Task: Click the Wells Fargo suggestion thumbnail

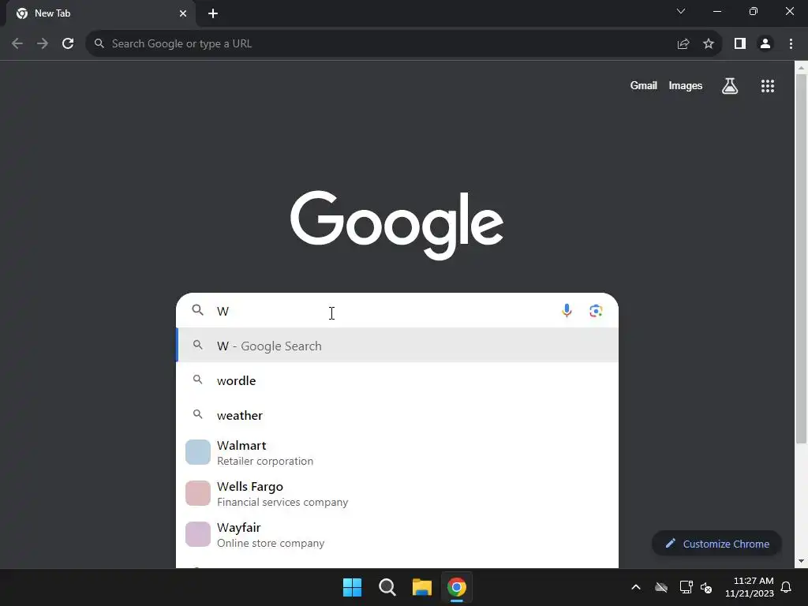Action: tap(198, 494)
